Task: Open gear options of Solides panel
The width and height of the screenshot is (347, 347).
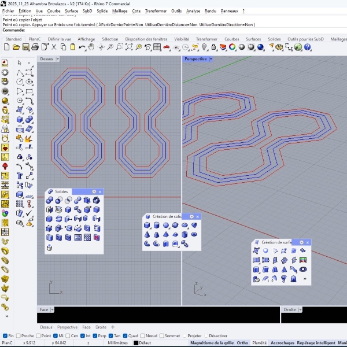Action: coord(93,191)
